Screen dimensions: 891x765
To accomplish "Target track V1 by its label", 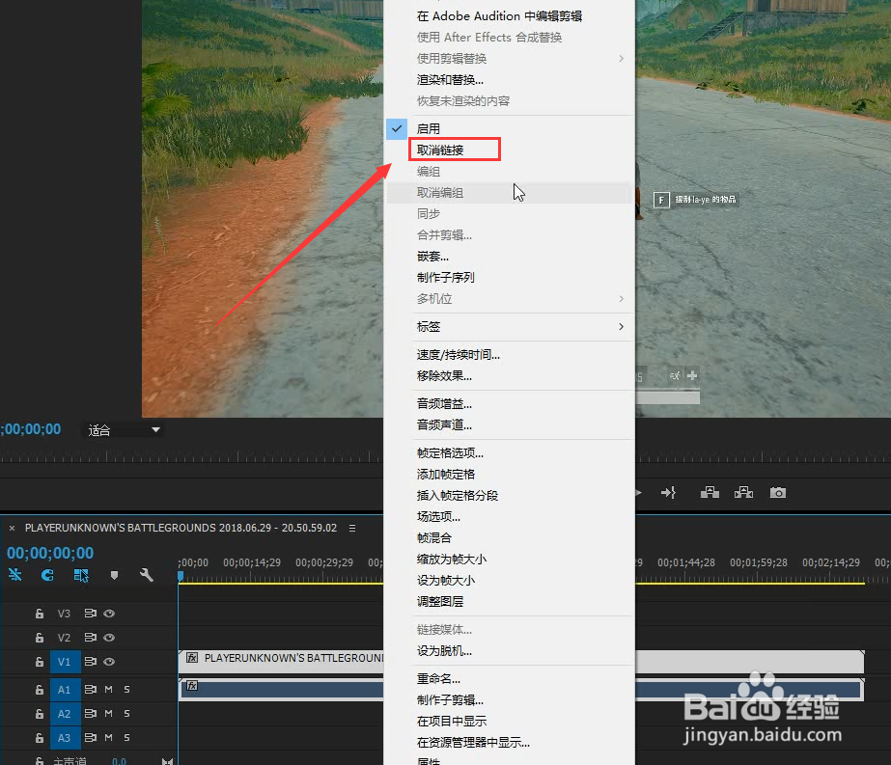I will tap(65, 662).
